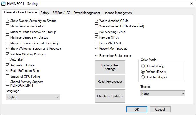
Task: Check Shared Memory Support option
Action: pos(8,84)
